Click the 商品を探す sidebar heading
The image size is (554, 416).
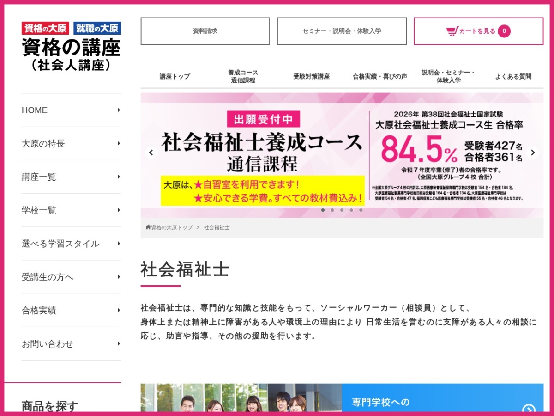50,406
